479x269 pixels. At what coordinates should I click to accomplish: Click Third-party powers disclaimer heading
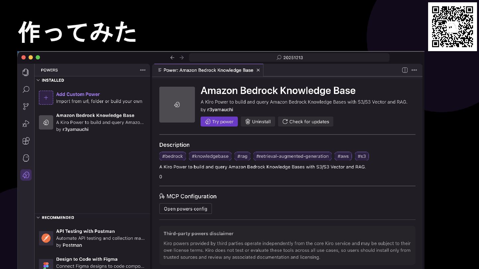pos(199,233)
